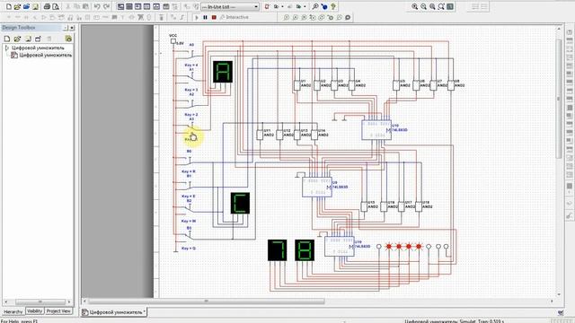This screenshot has width=575, height=323.
Task: Toggle switch B2 under Key = E
Action: (x=189, y=207)
